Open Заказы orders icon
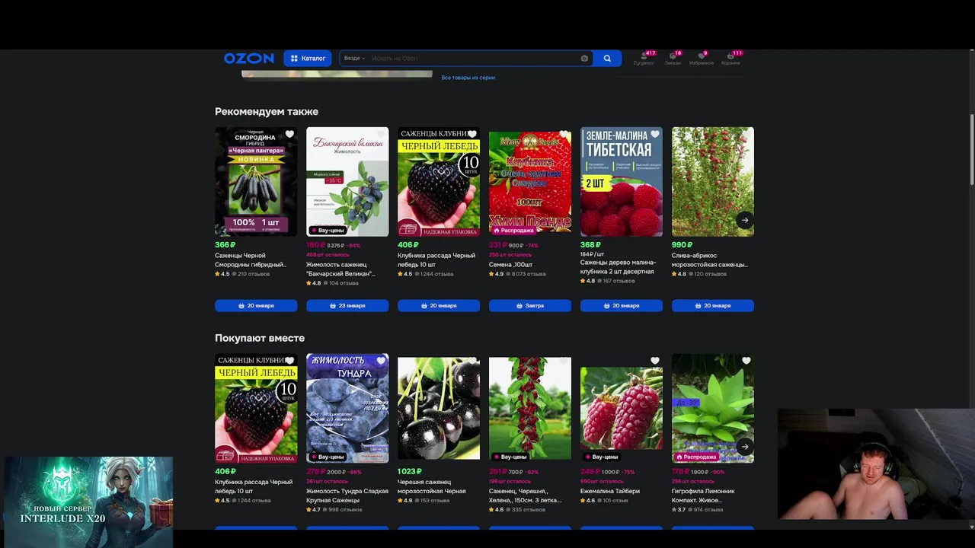Image resolution: width=975 pixels, height=548 pixels. pyautogui.click(x=673, y=59)
